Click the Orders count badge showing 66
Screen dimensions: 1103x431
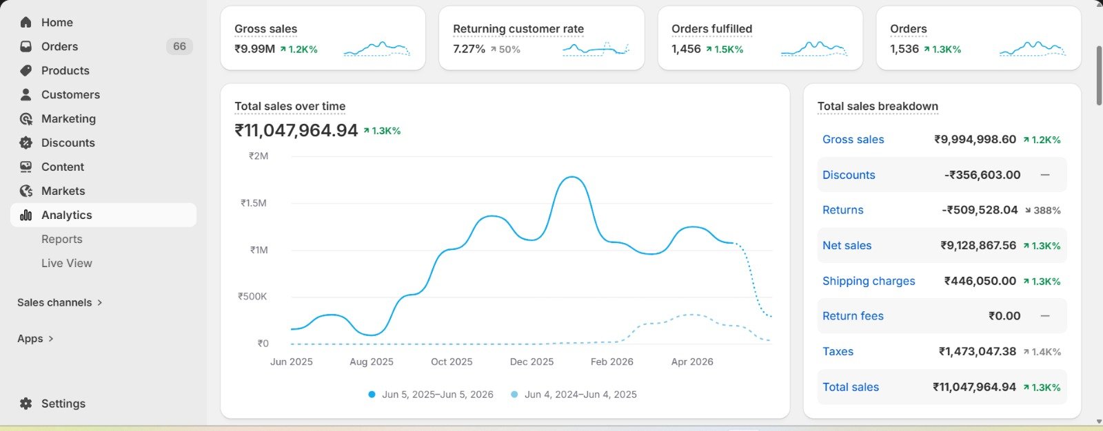point(179,46)
